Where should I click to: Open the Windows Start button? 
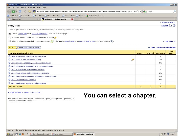click(x=10, y=134)
